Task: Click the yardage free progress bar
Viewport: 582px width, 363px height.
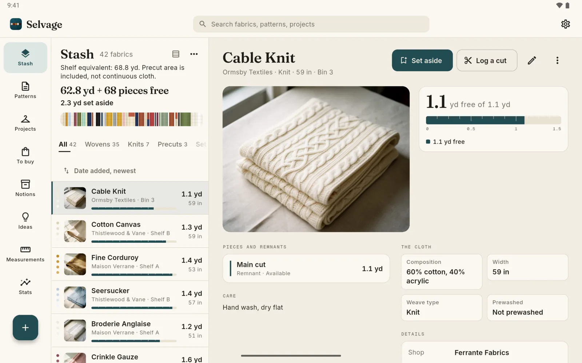Action: (x=493, y=120)
